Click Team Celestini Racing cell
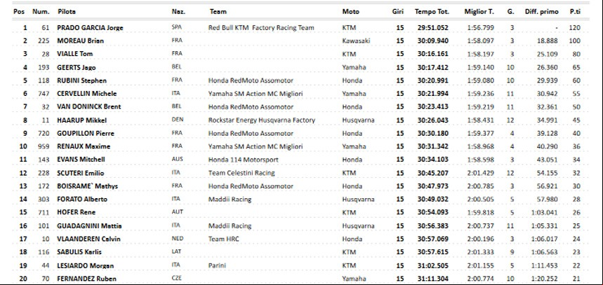Image resolution: width=603 pixels, height=285 pixels. (x=241, y=173)
